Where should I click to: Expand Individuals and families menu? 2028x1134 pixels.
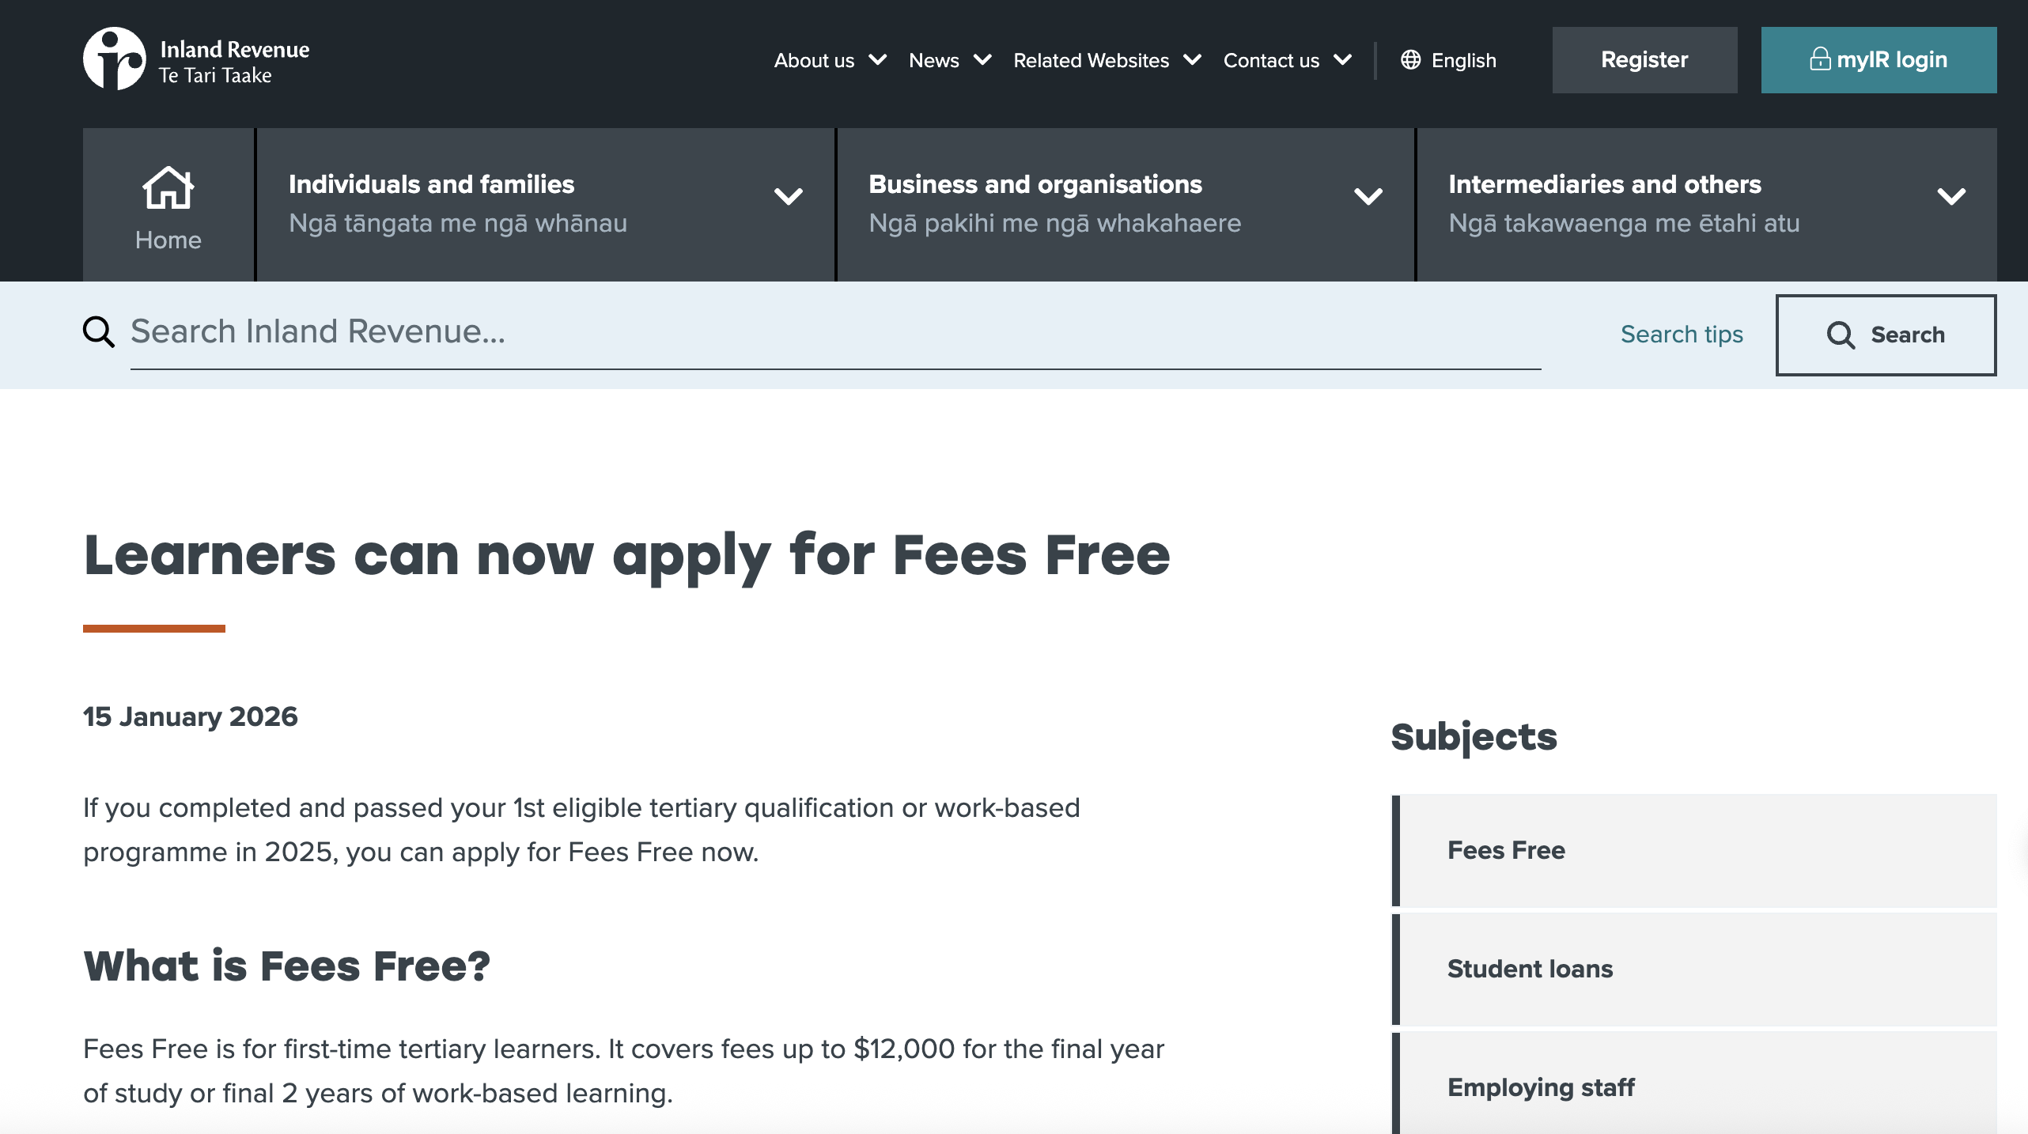point(788,196)
